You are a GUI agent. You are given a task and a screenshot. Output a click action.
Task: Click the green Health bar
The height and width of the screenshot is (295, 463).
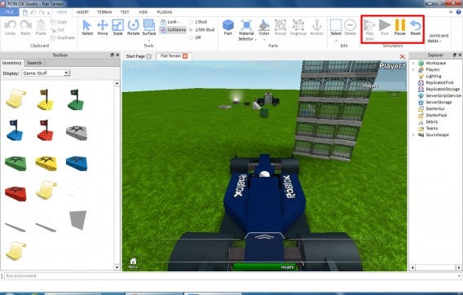point(265,267)
